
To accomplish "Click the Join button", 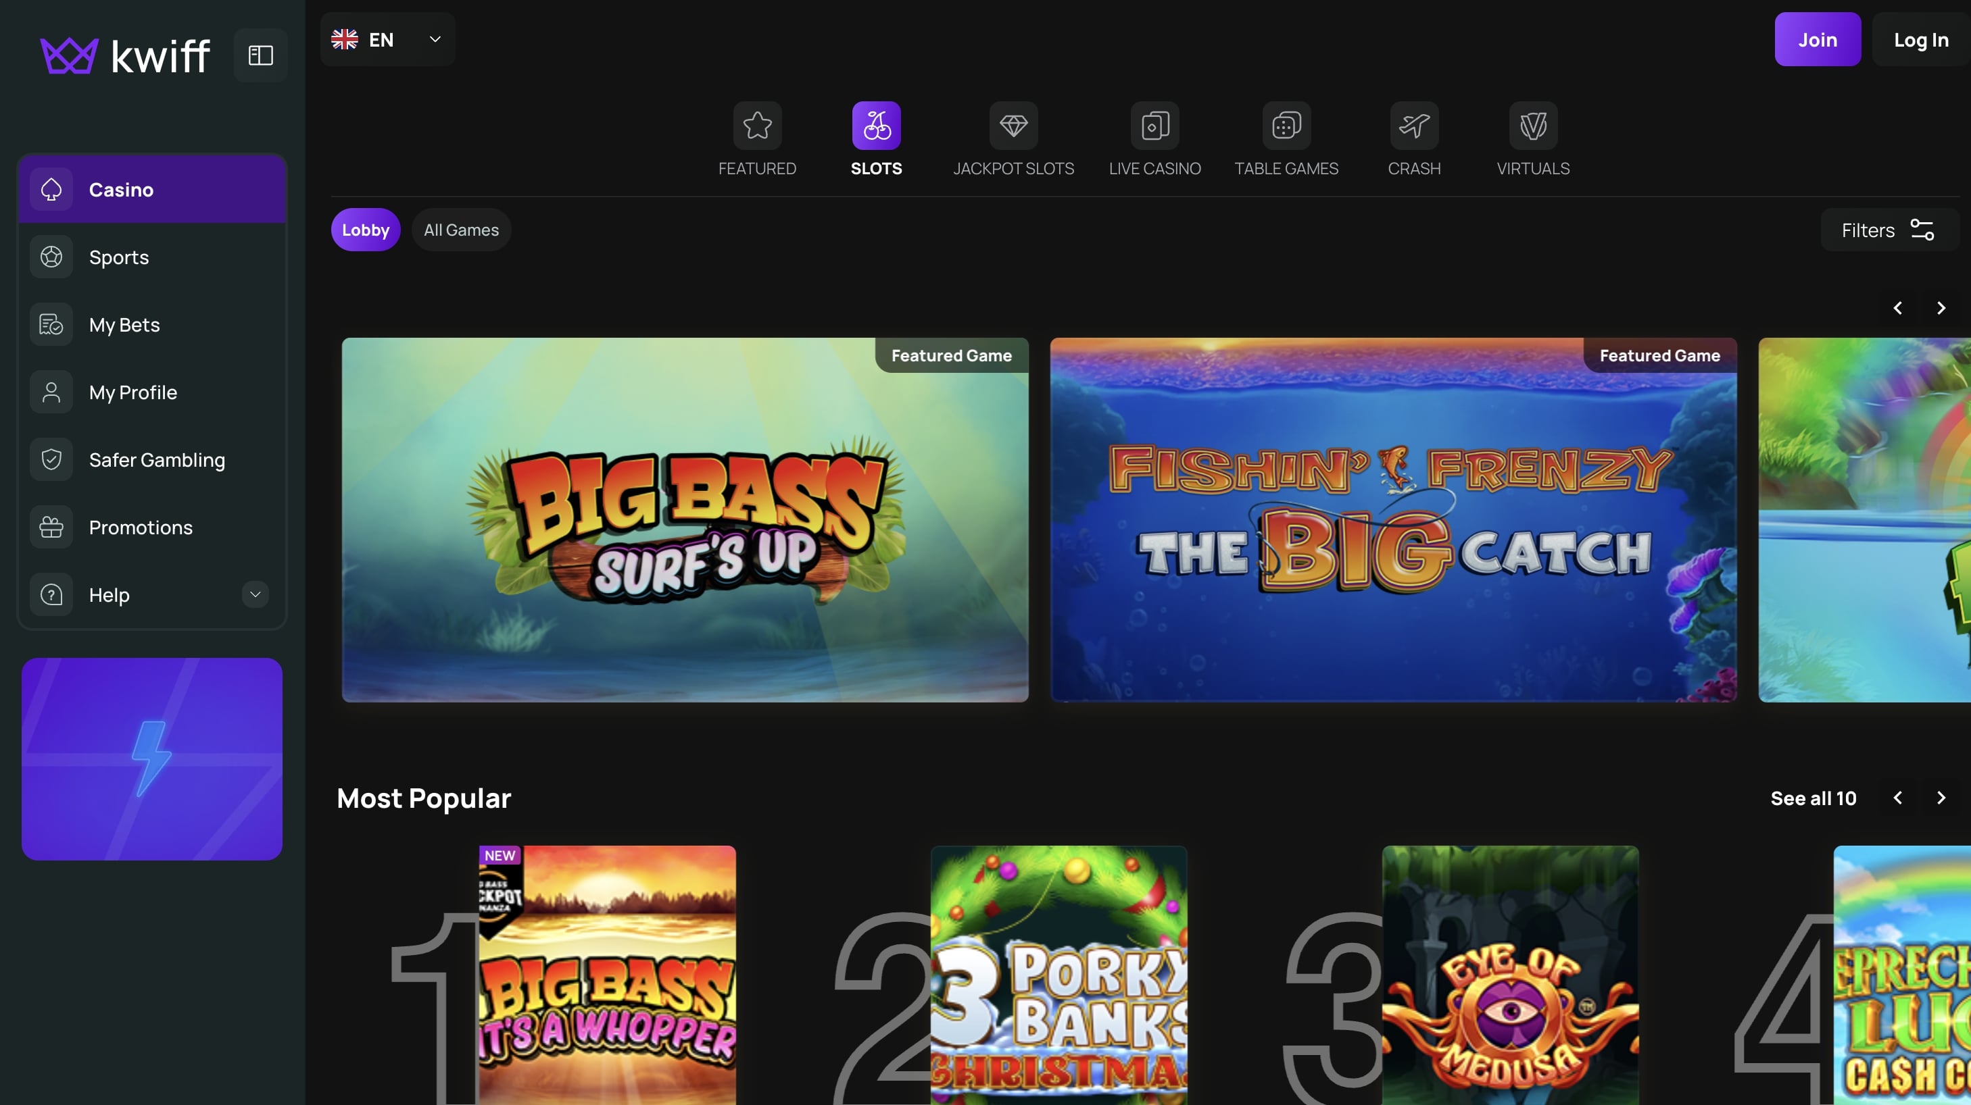I will tap(1817, 39).
